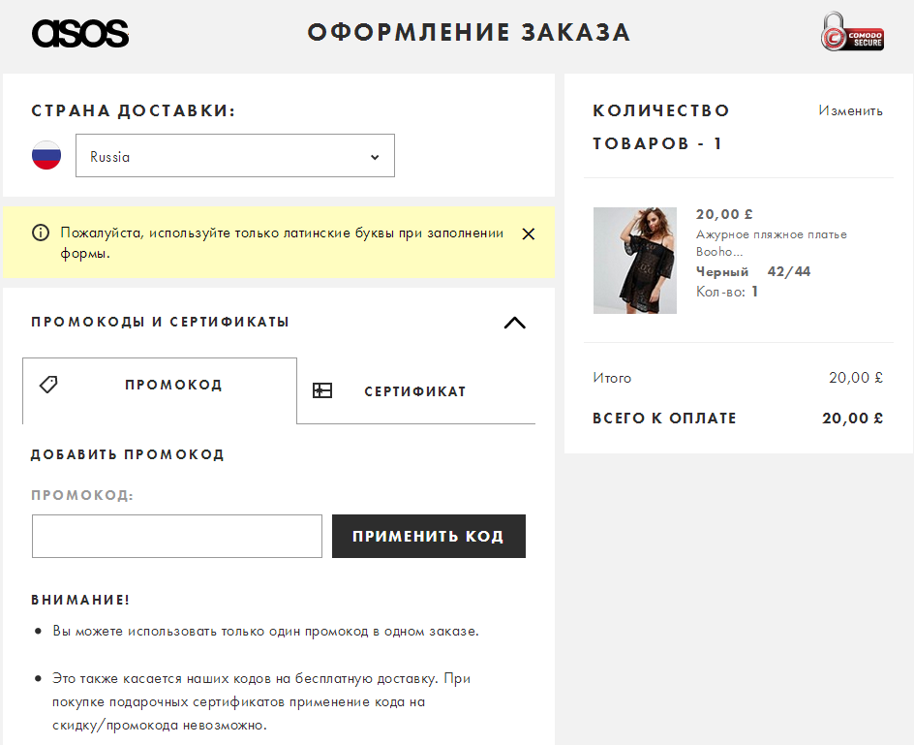Click the info icon in yellow notice
Viewport: 914px width, 745px height.
coord(41,233)
